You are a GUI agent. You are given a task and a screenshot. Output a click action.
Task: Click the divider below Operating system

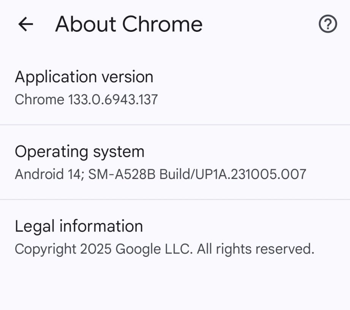(175, 199)
